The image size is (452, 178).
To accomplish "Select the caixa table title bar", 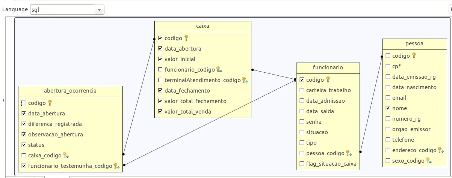I will (x=203, y=26).
